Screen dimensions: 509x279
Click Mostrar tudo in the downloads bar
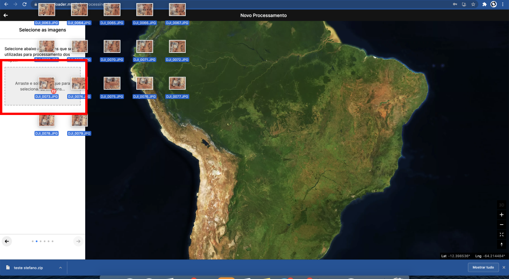coord(483,267)
